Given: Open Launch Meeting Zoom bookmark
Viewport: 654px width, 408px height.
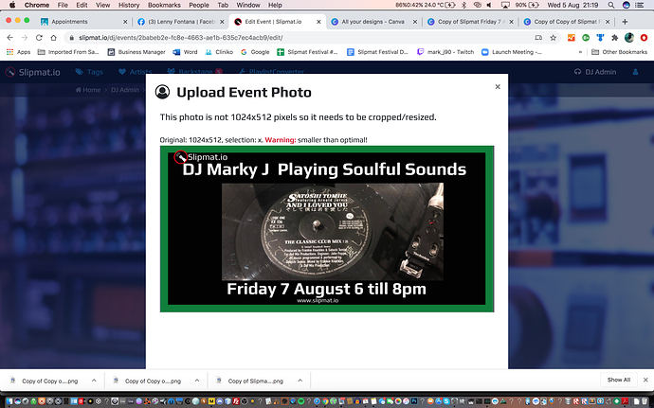Looking at the screenshot, I should click(512, 52).
